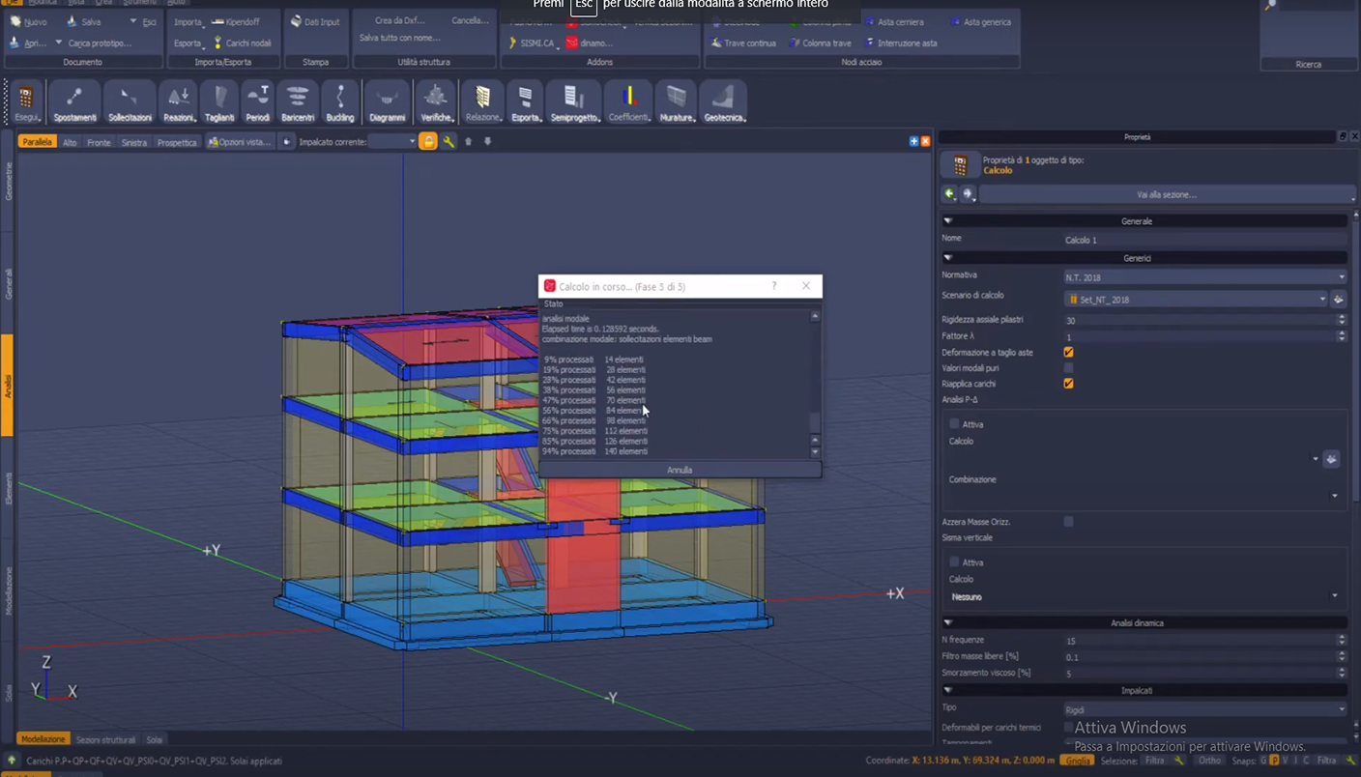Image resolution: width=1361 pixels, height=777 pixels.
Task: Click the Vai alla sezione button
Action: click(x=1166, y=194)
